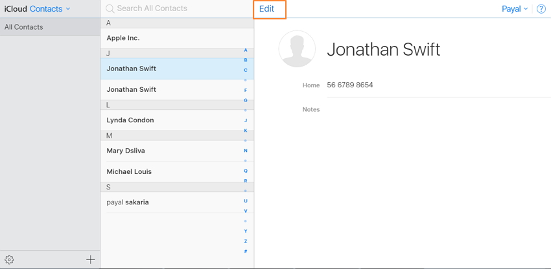Open Michael Louis contact card

[129, 172]
